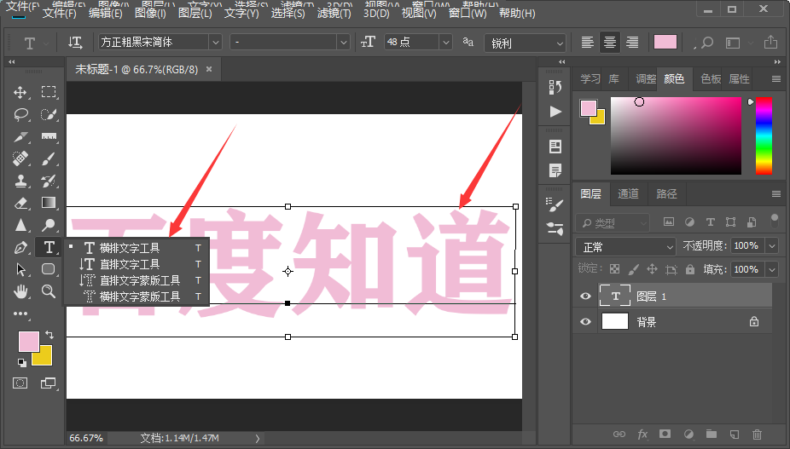Select the Clone Stamp tool
The width and height of the screenshot is (790, 449).
(20, 181)
